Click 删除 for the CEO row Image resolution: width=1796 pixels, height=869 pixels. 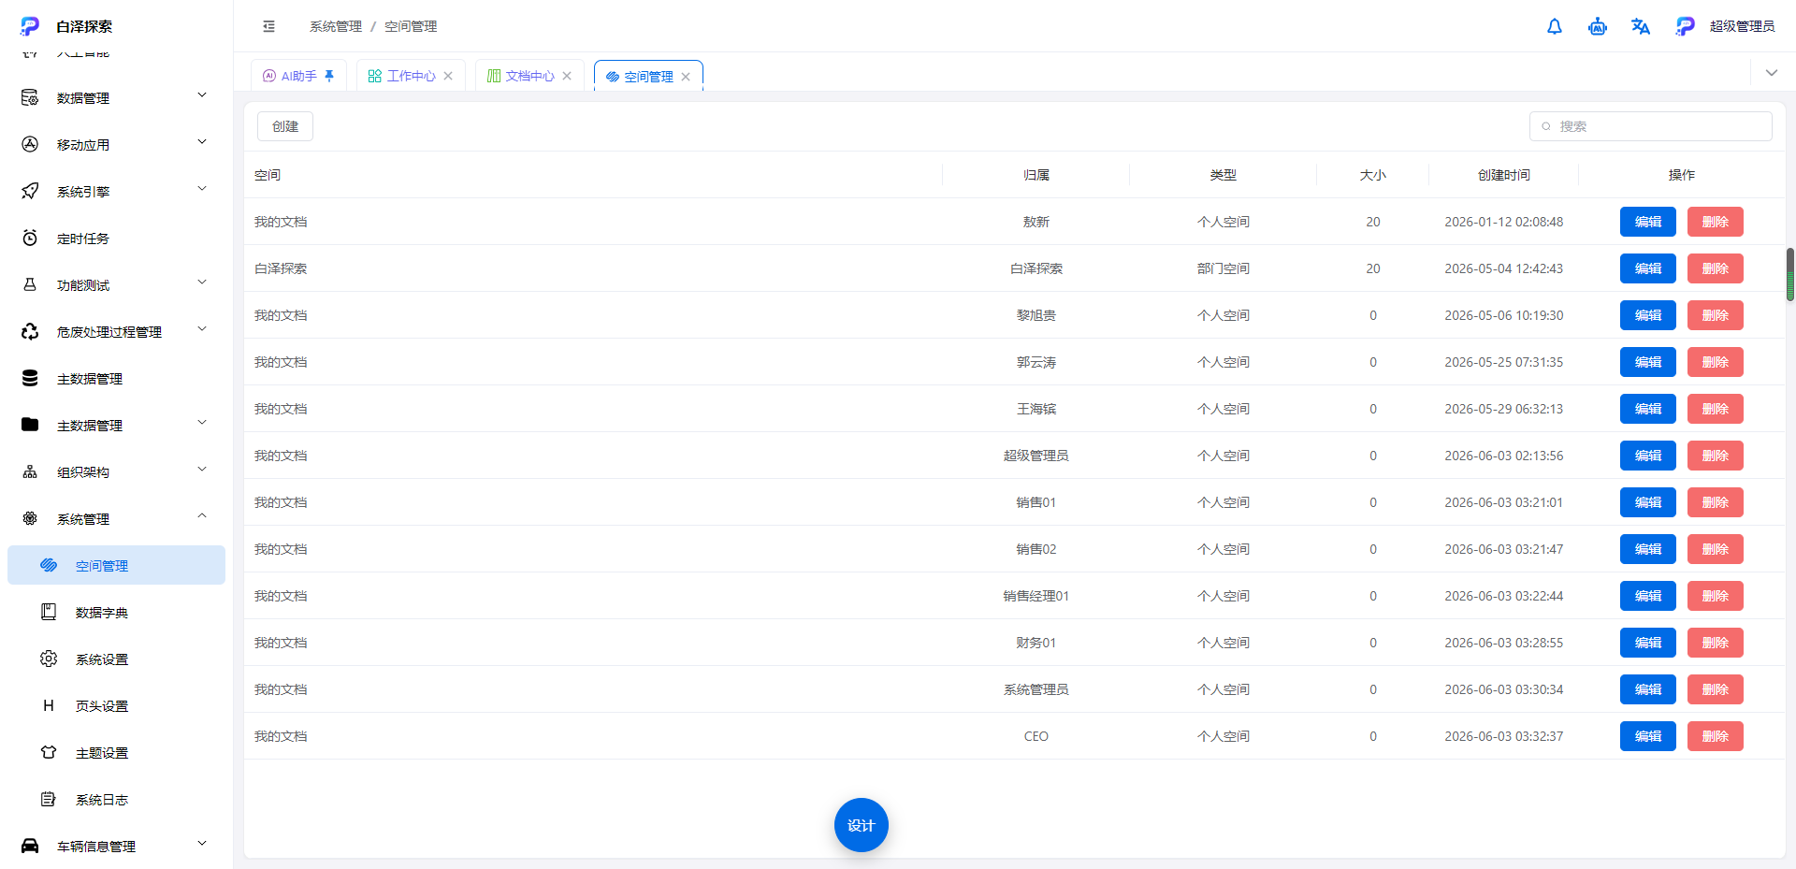[x=1716, y=736]
